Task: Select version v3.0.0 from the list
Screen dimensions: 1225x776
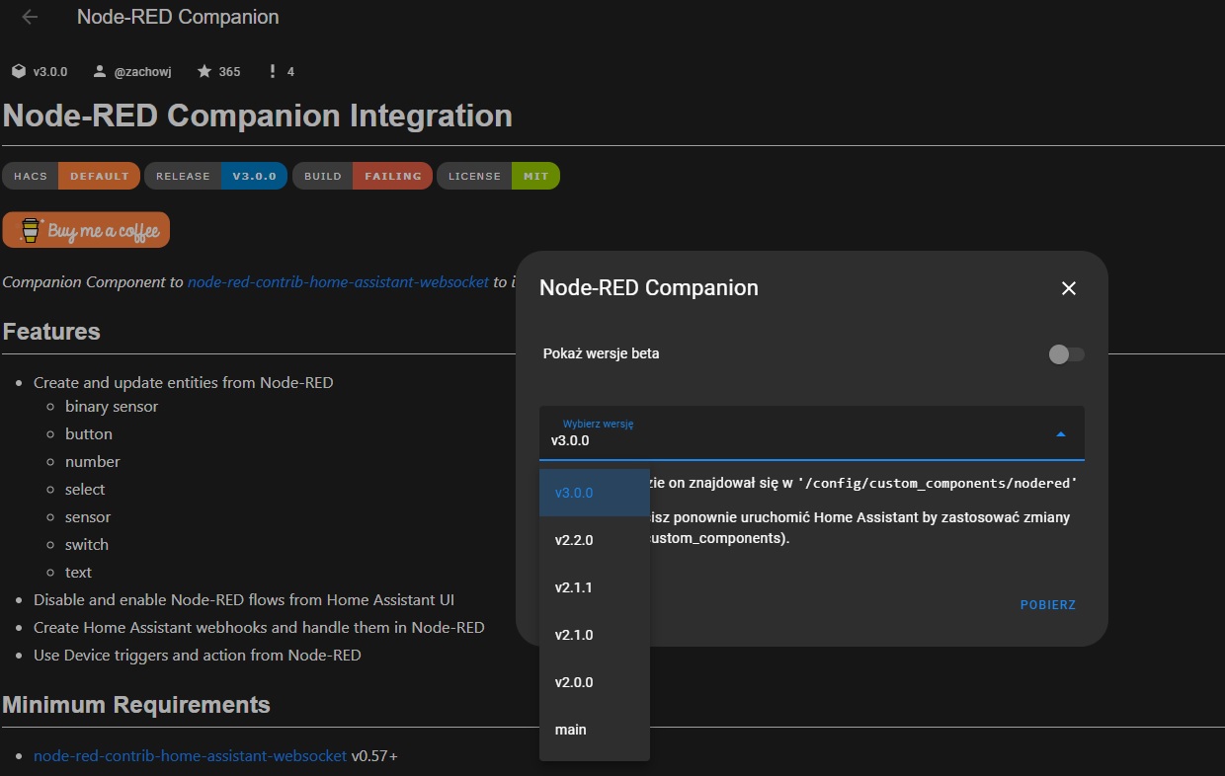Action: click(x=595, y=493)
